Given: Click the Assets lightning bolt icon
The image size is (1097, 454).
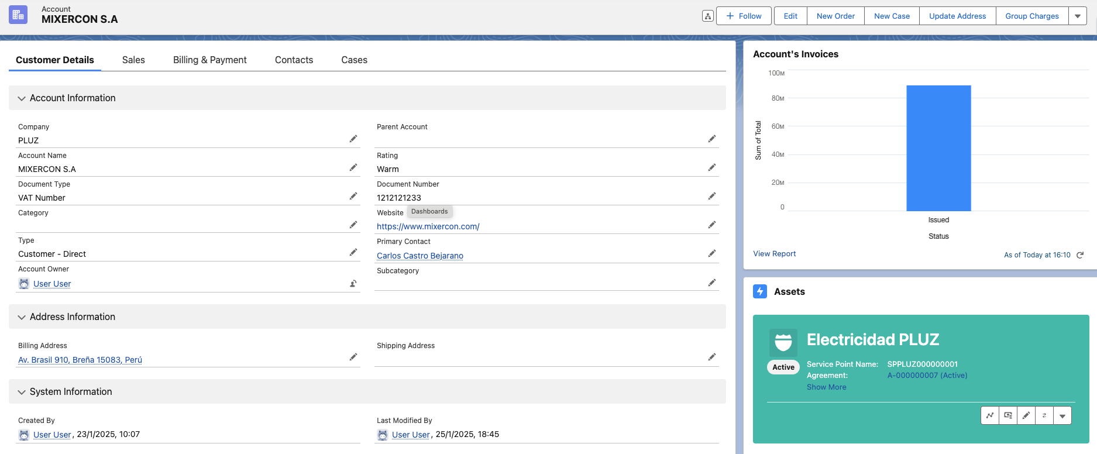Looking at the screenshot, I should pyautogui.click(x=760, y=291).
